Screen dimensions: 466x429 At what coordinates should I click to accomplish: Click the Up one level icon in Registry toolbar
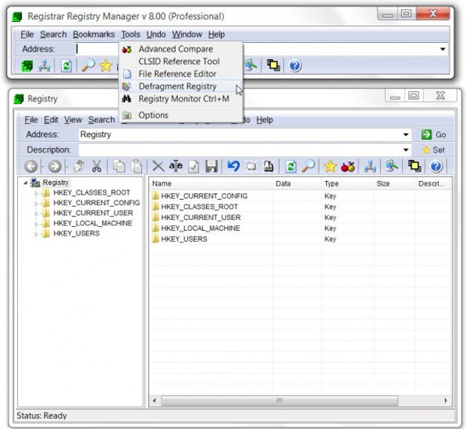tap(79, 166)
